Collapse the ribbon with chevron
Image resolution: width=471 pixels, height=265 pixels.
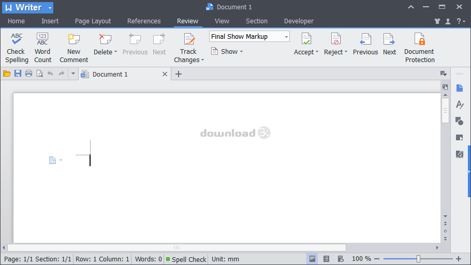411,7
